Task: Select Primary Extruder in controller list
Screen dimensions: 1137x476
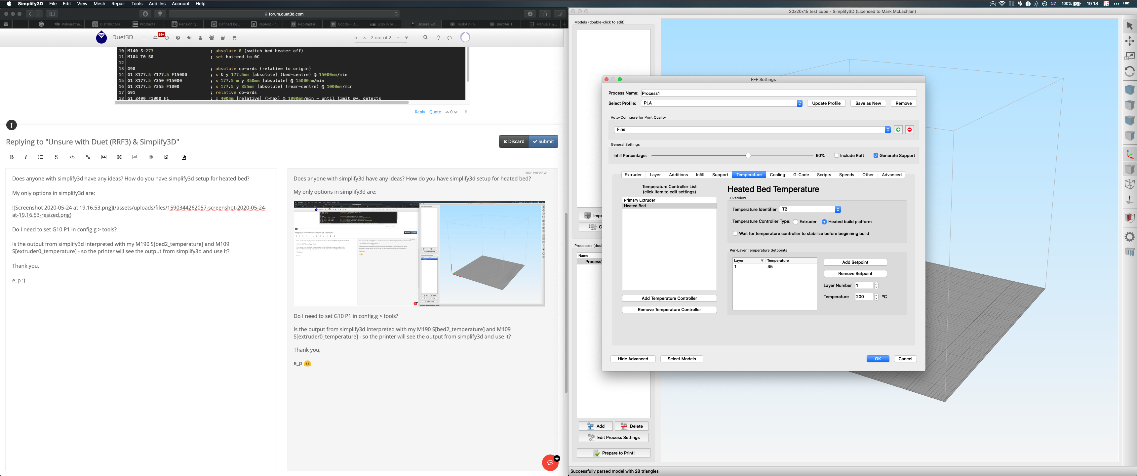Action: pyautogui.click(x=669, y=200)
